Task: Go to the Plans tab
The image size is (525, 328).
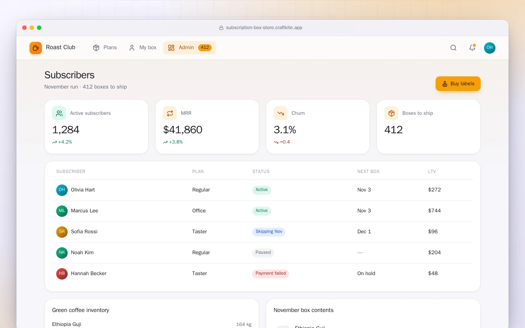Action: (105, 48)
